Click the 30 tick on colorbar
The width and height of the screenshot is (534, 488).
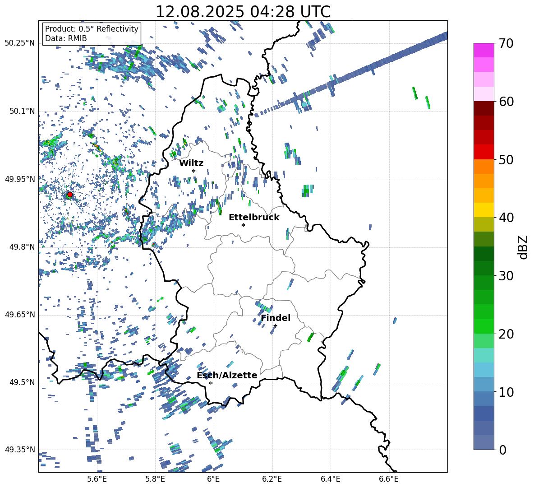[x=506, y=276]
